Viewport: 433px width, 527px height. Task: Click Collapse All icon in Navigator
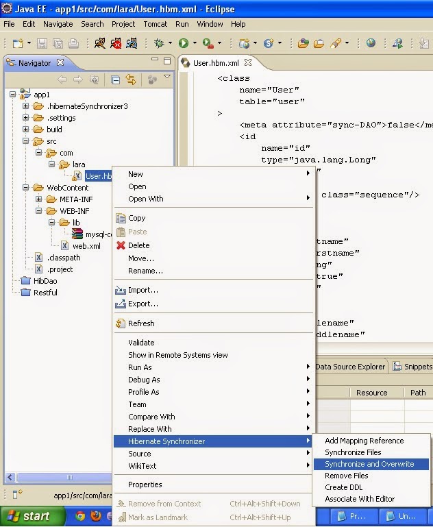[x=115, y=80]
